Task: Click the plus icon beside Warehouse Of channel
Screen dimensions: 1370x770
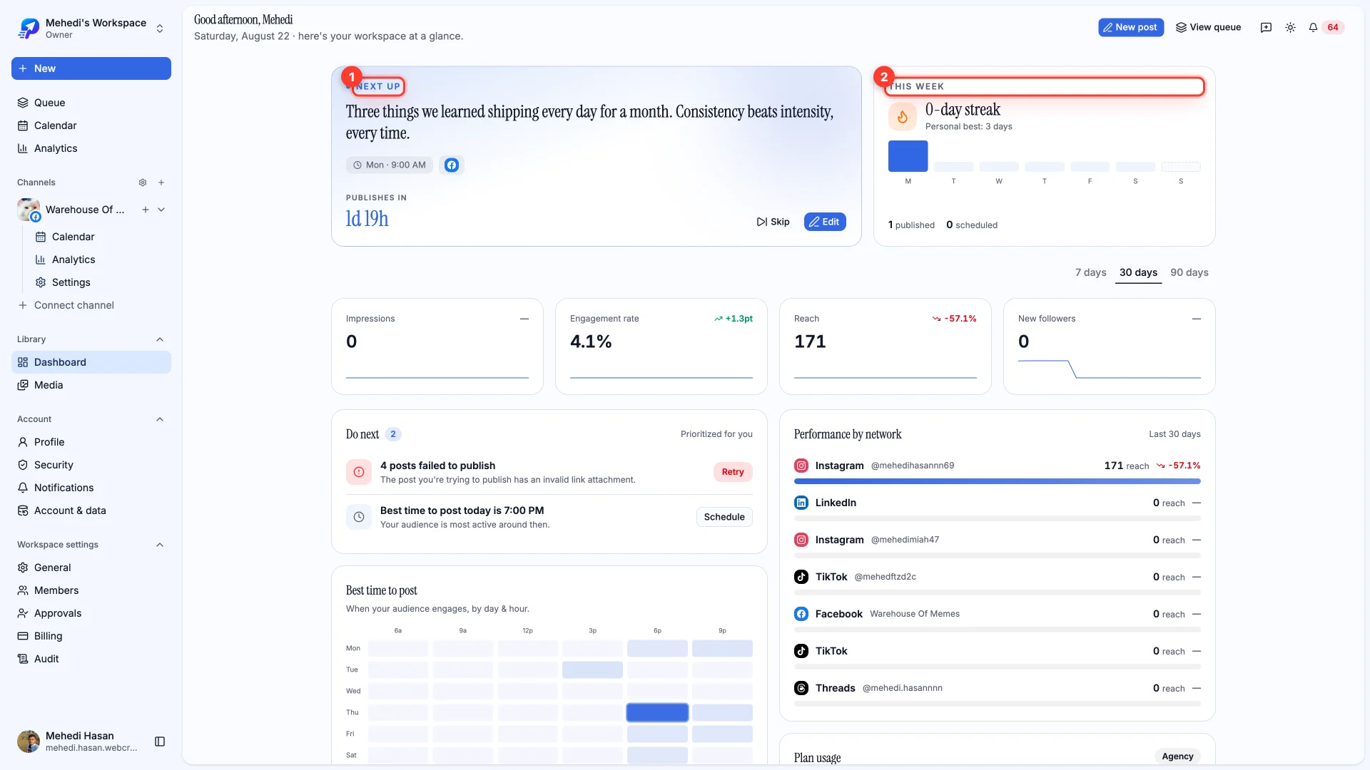Action: pos(146,210)
